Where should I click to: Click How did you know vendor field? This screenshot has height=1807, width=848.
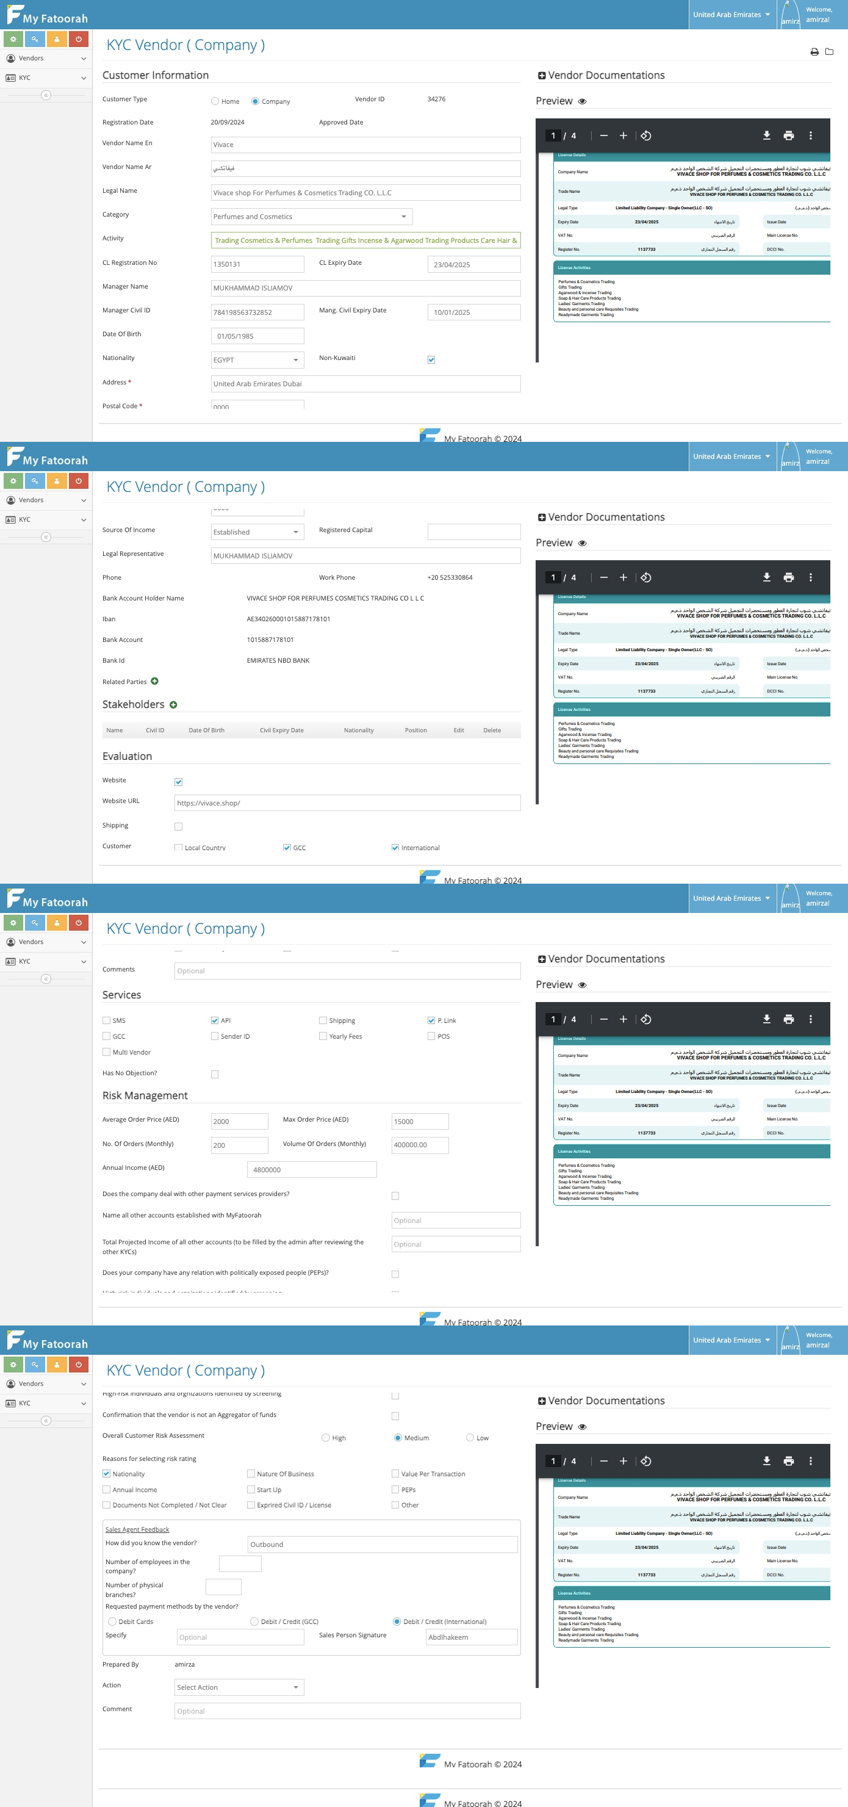tap(383, 1544)
